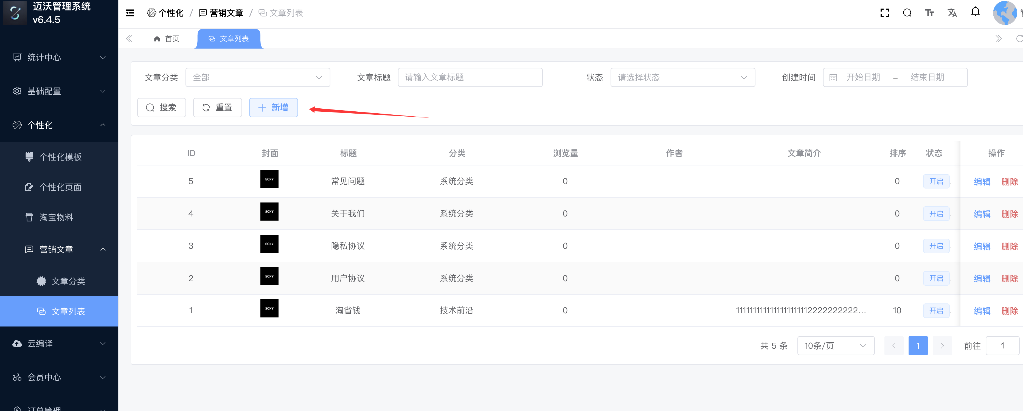Viewport: 1023px width, 411px height.
Task: Open the header search magnifier icon
Action: [907, 13]
